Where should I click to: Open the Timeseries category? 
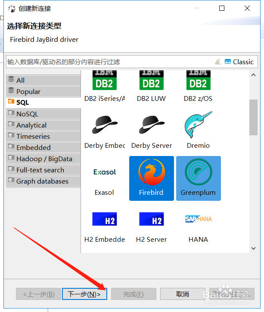coord(43,136)
